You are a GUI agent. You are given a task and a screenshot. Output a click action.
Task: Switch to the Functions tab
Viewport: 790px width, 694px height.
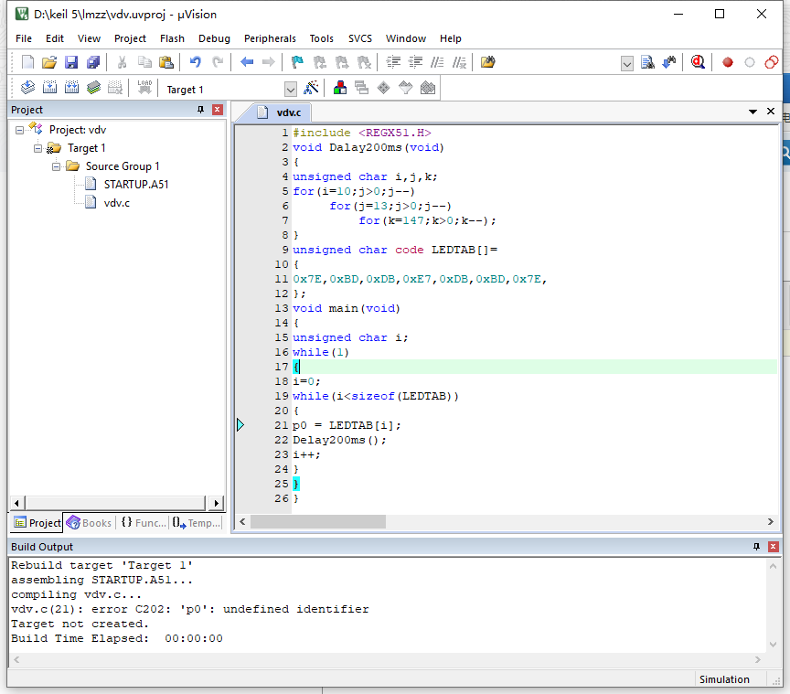144,523
